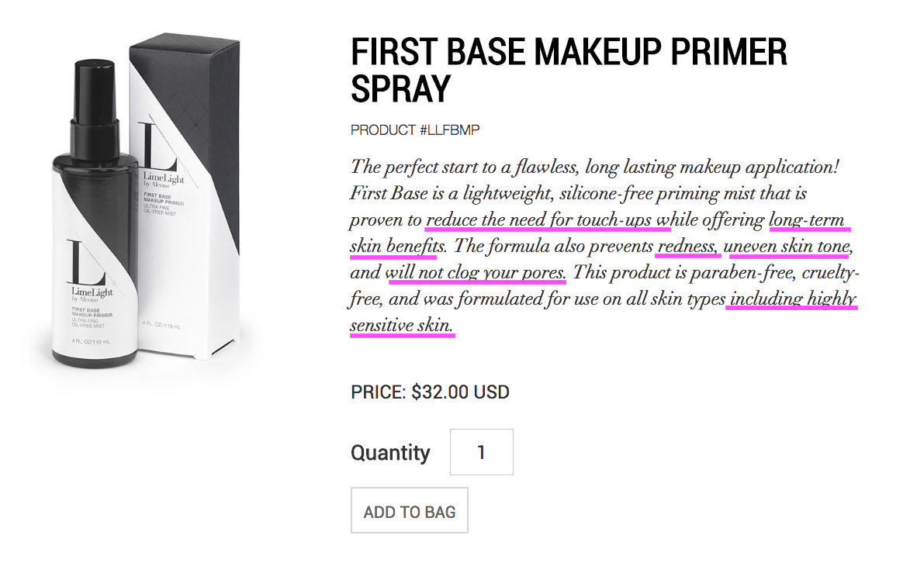Click the PRODUCT #LLFBMP label
The image size is (917, 580).
pos(415,129)
